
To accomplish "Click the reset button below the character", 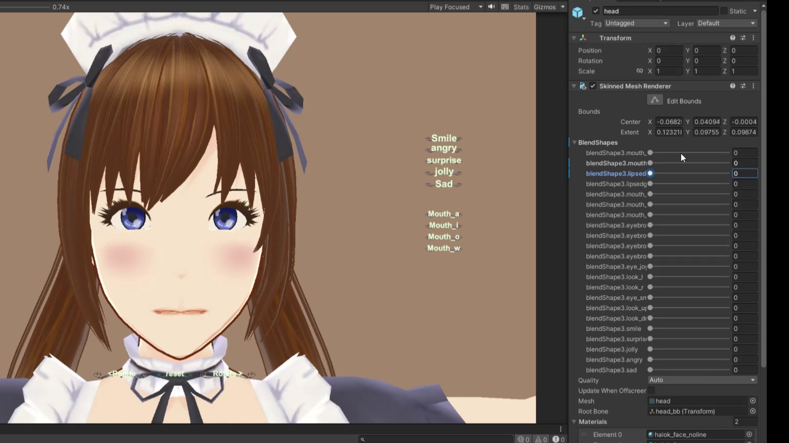I will click(x=175, y=374).
